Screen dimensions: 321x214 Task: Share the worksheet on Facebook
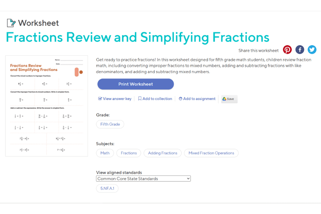[x=300, y=50]
